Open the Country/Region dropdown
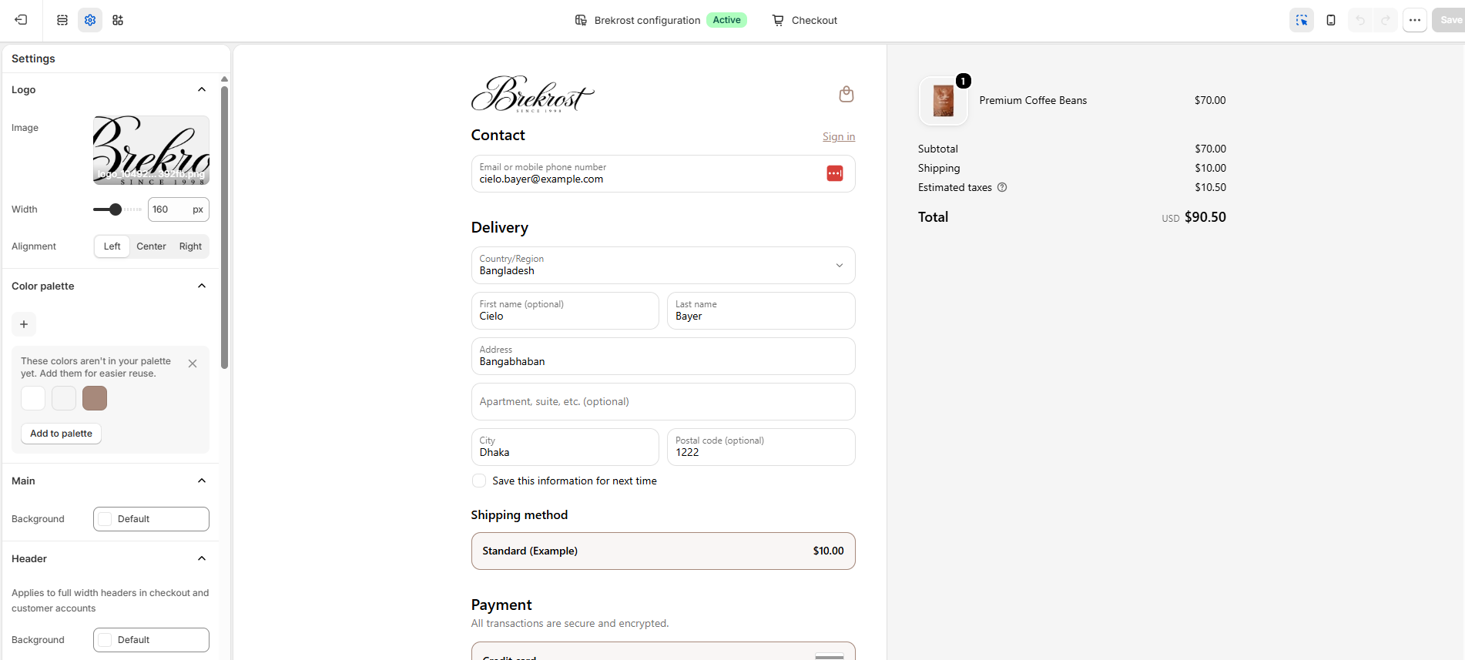This screenshot has height=660, width=1465. coord(663,265)
